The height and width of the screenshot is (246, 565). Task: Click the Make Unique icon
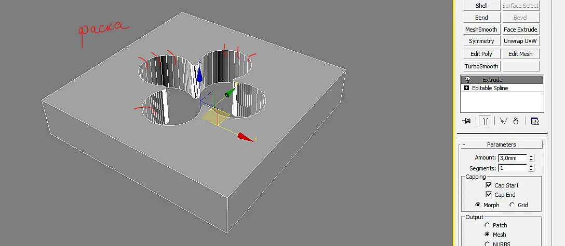[x=503, y=121]
